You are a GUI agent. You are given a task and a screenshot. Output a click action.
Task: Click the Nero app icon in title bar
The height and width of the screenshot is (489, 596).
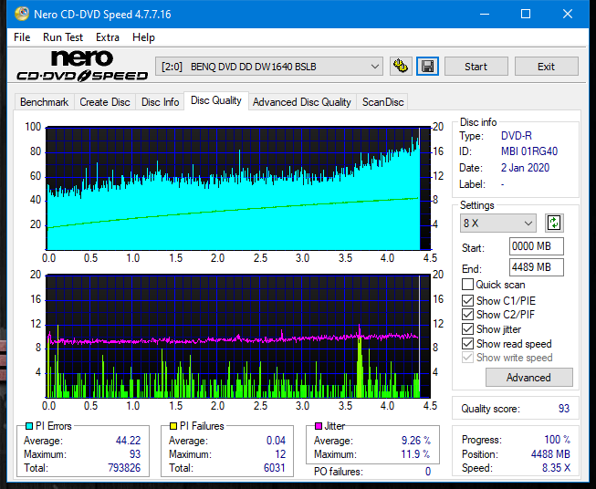tap(22, 14)
